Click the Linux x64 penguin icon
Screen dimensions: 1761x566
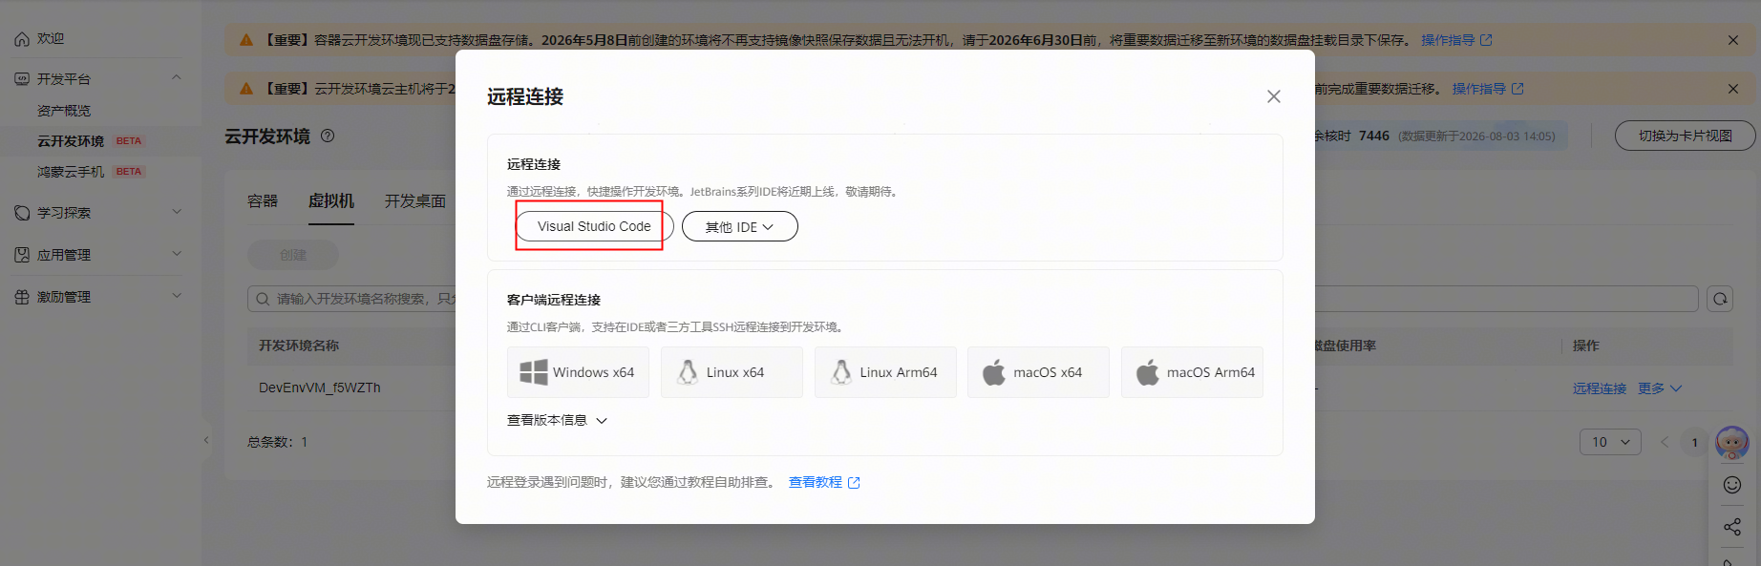click(688, 372)
